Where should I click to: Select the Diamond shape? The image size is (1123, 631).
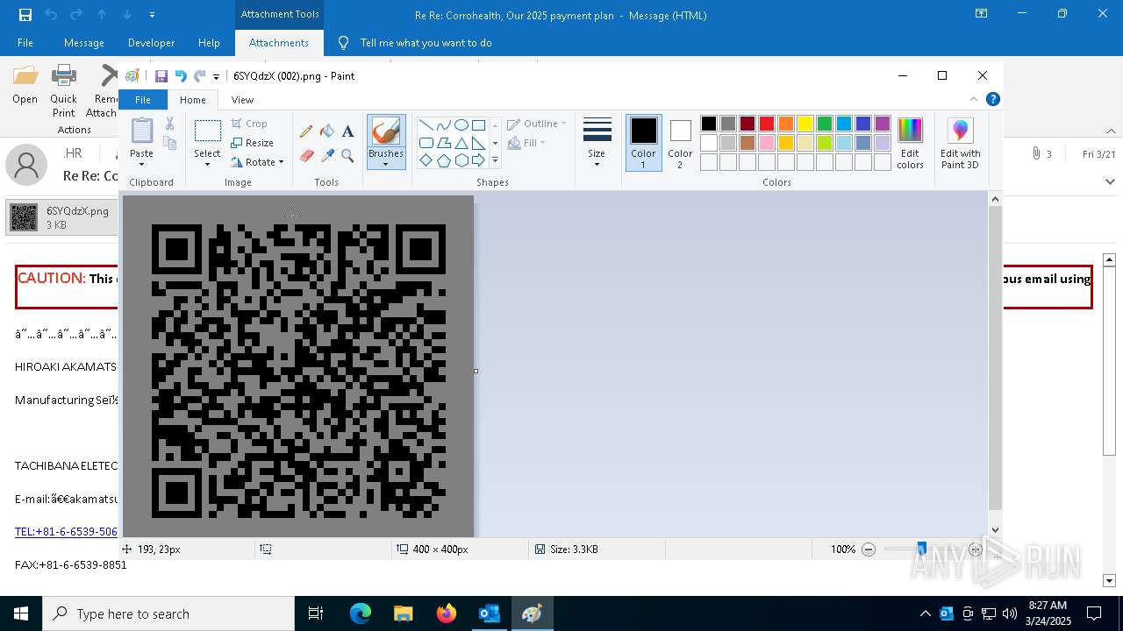[x=426, y=160]
